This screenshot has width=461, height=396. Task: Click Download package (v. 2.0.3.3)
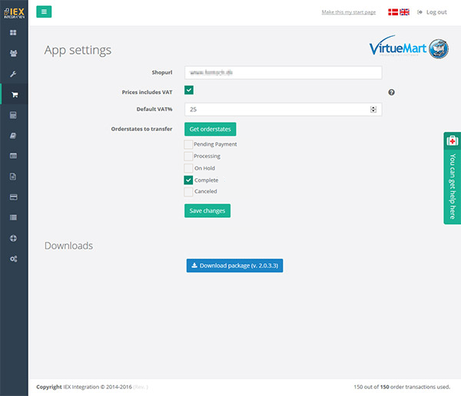[235, 266]
